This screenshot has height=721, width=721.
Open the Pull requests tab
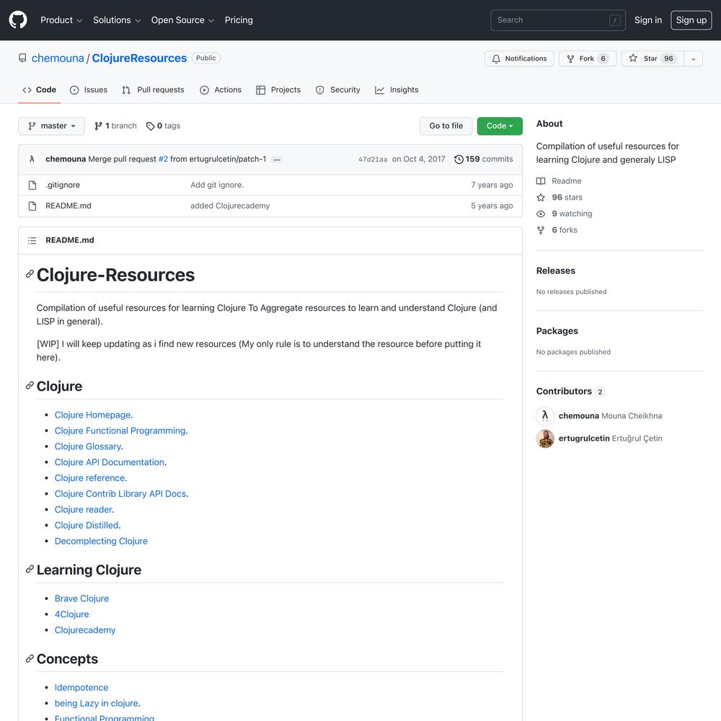[x=153, y=90]
